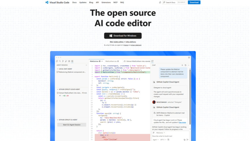Open the Agent mode dropdown

pos(156,140)
